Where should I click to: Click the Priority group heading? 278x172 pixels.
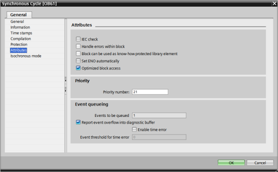pos(82,81)
